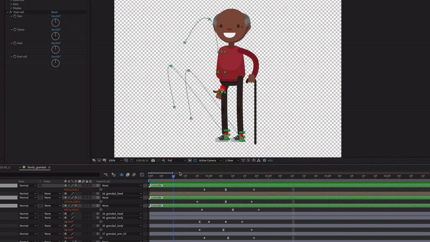Open the Fast Previews icon
The image size is (430, 242).
click(x=248, y=160)
